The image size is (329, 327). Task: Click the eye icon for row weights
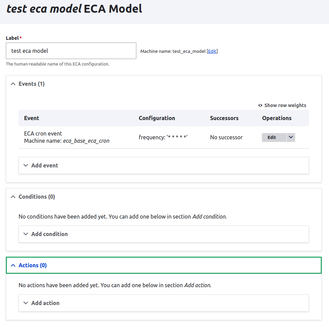click(x=260, y=105)
